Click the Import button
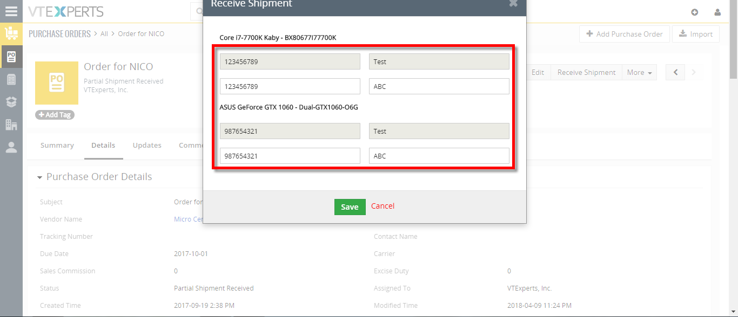 [x=696, y=34]
